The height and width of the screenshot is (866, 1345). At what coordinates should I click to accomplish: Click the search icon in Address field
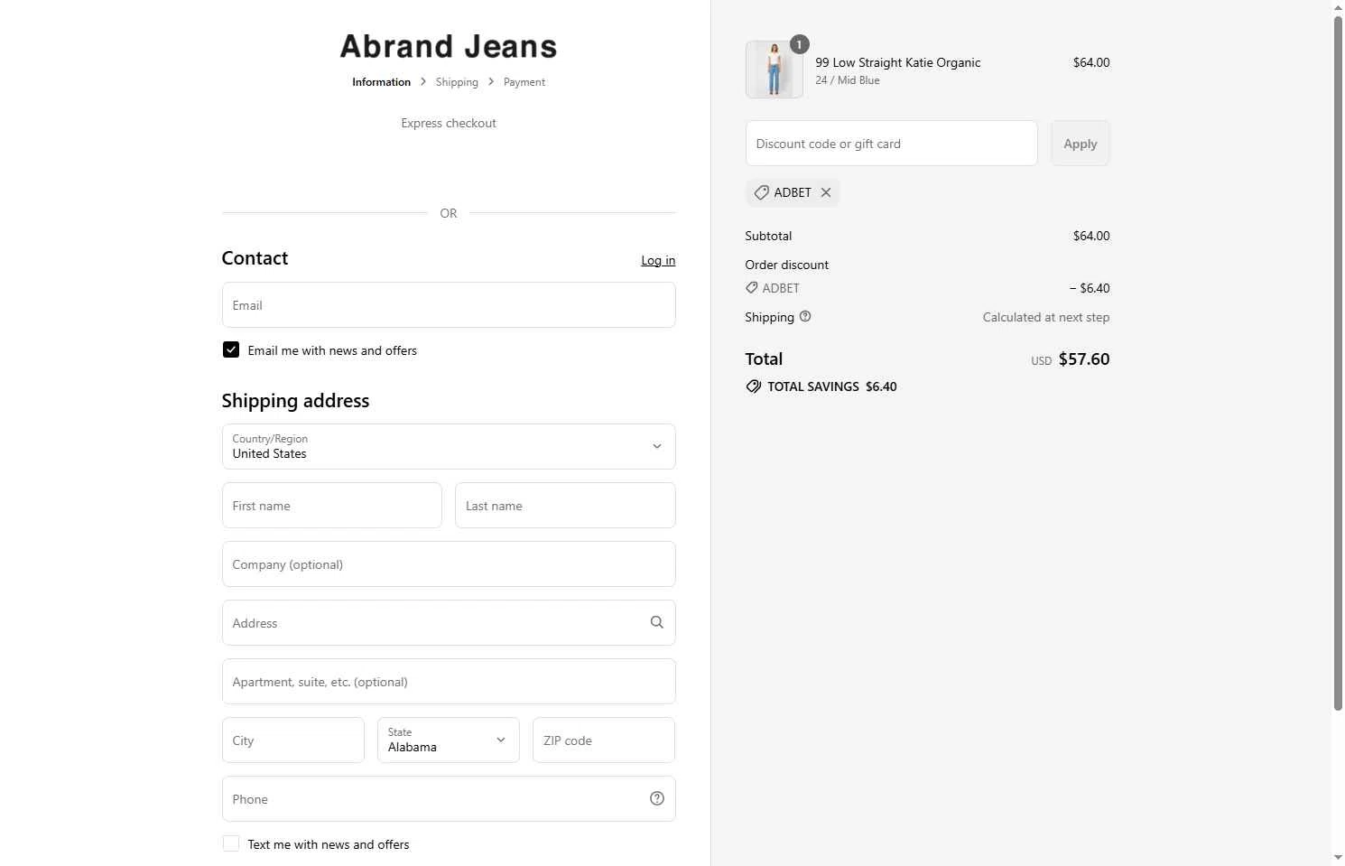pyautogui.click(x=656, y=622)
